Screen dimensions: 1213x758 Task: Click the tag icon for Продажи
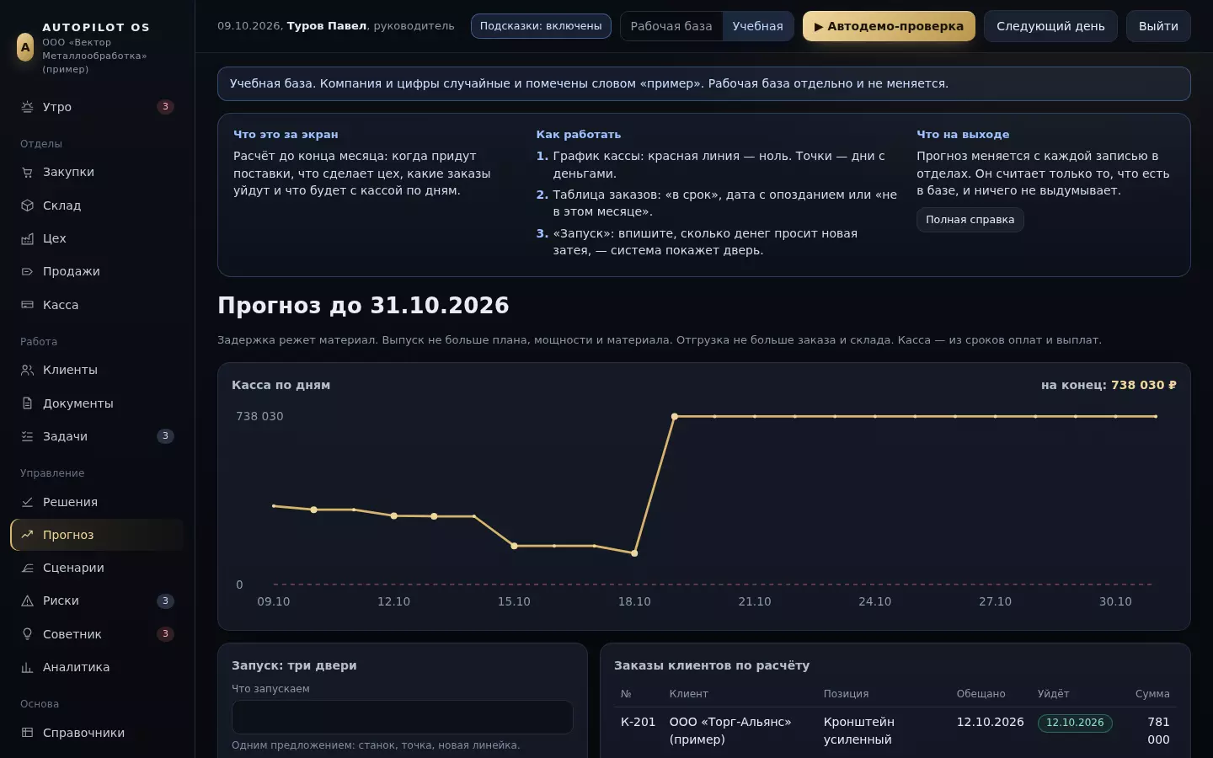click(x=27, y=271)
